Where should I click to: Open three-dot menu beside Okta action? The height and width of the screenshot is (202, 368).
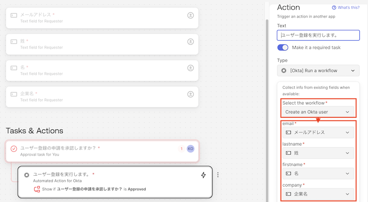[x=218, y=175]
